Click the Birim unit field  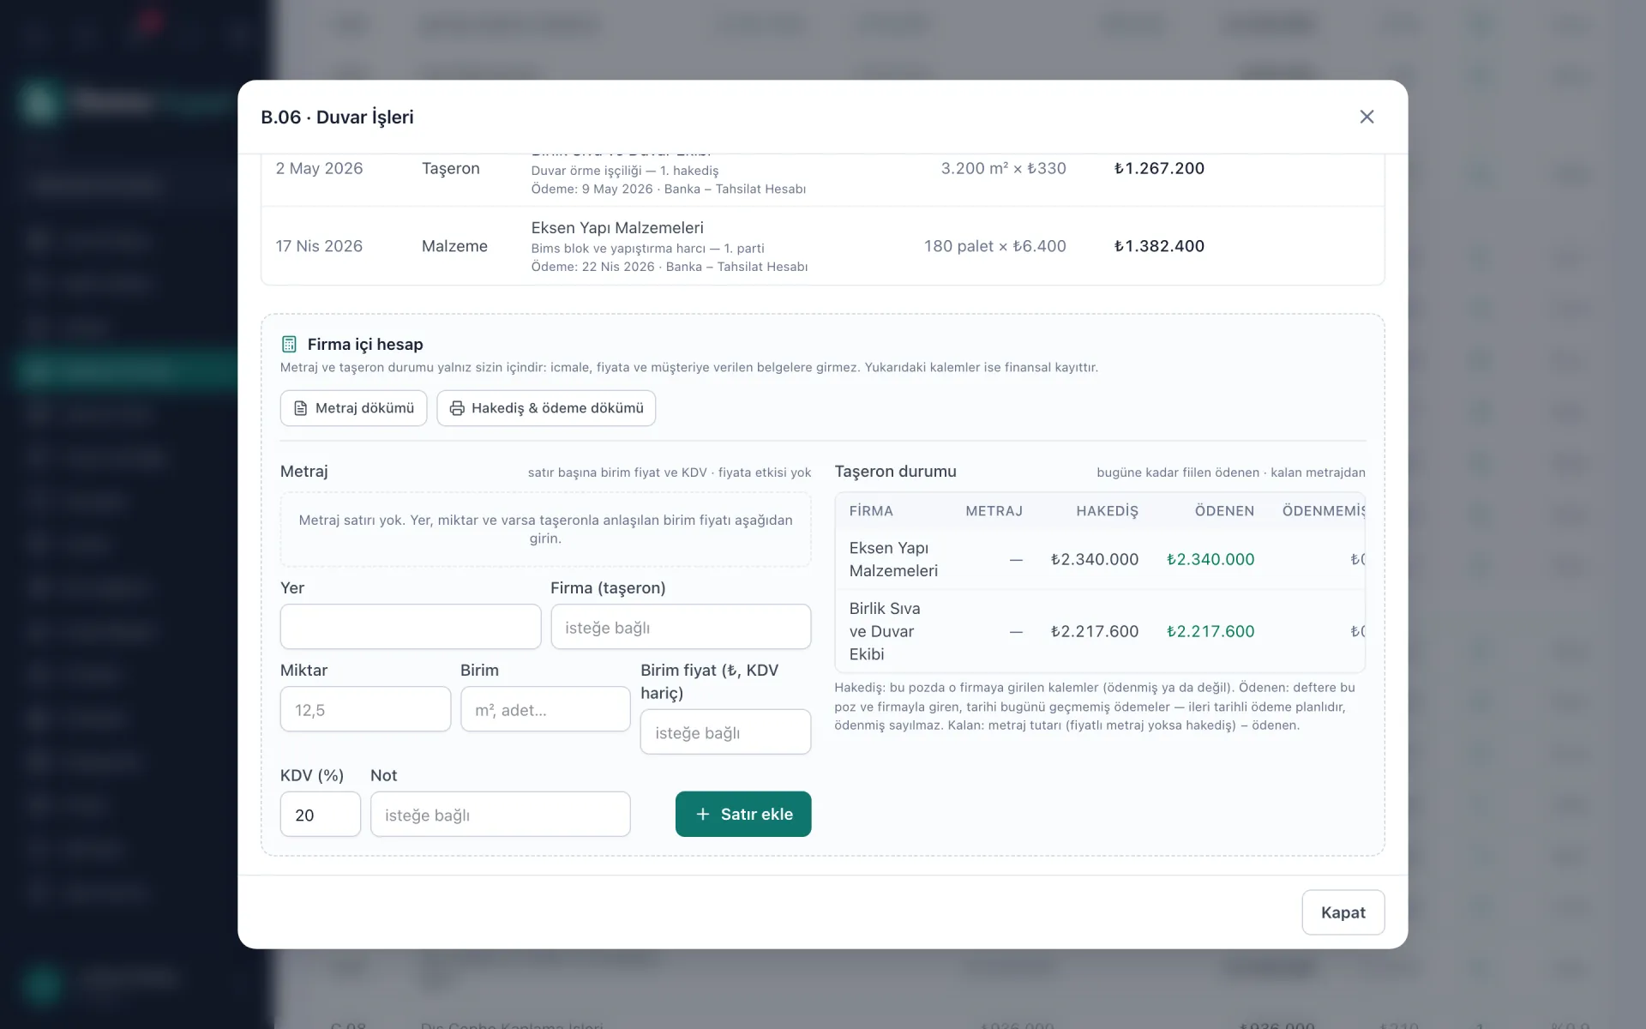545,709
